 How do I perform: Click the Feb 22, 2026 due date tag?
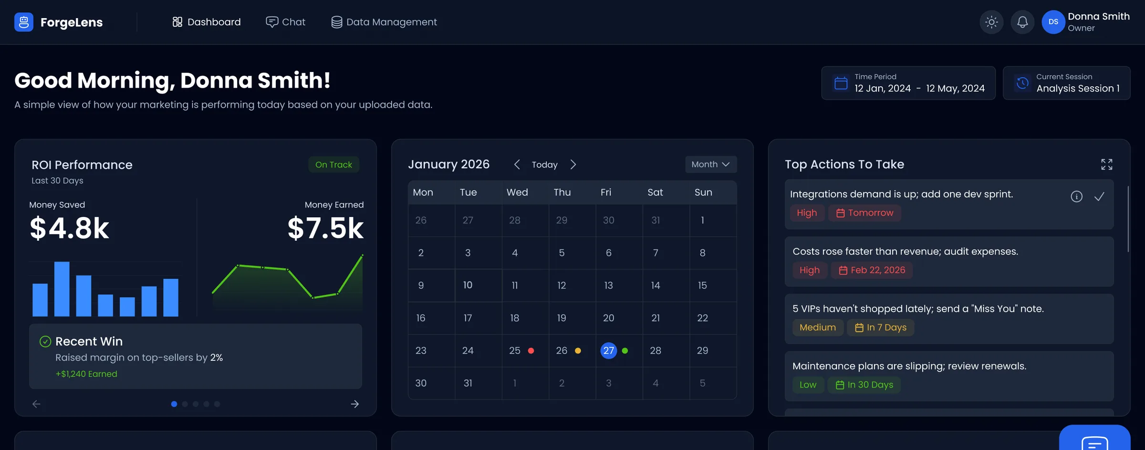tap(872, 270)
